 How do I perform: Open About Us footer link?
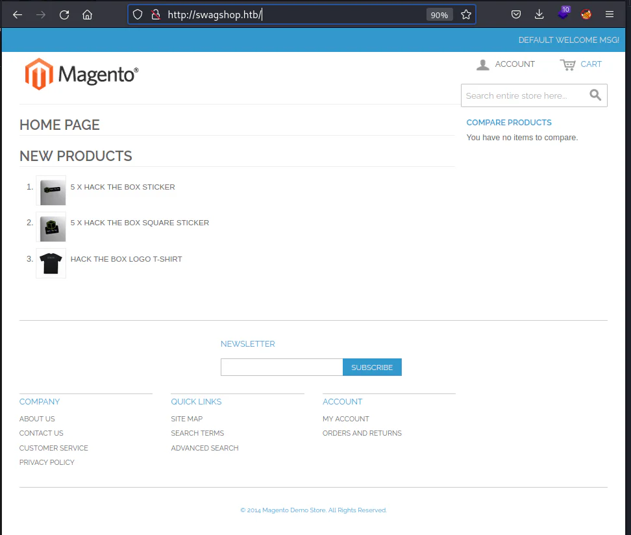37,419
